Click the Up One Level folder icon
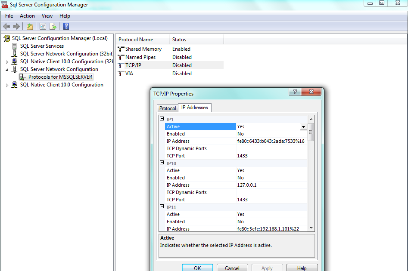This screenshot has height=271, width=408. coord(29,27)
